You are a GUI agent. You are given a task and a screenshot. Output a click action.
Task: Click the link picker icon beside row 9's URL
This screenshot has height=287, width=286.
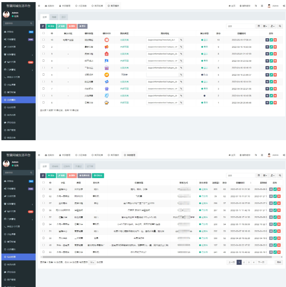tap(181, 54)
